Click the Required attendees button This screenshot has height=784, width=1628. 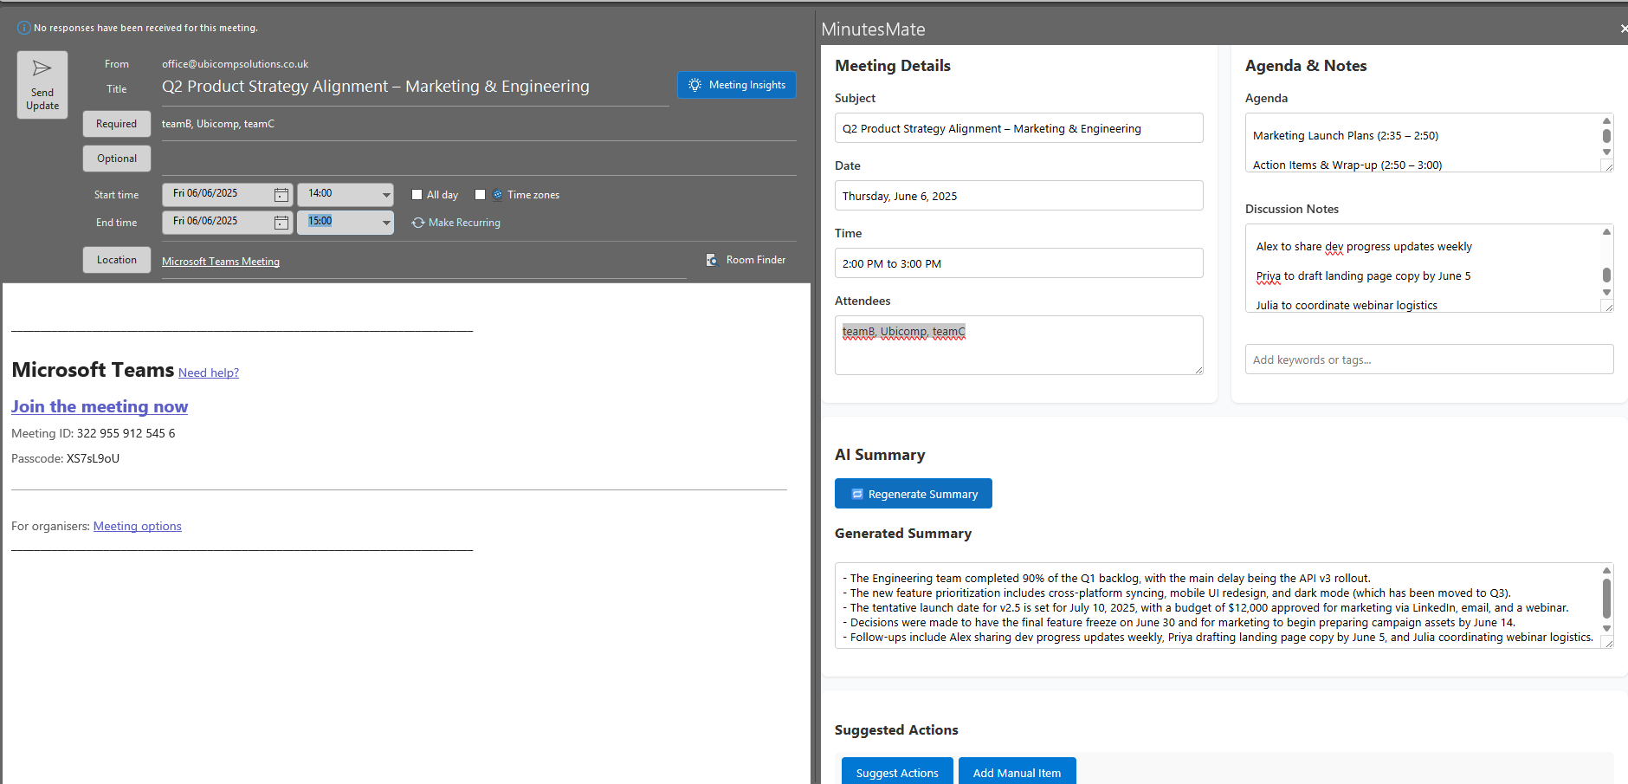pyautogui.click(x=117, y=124)
